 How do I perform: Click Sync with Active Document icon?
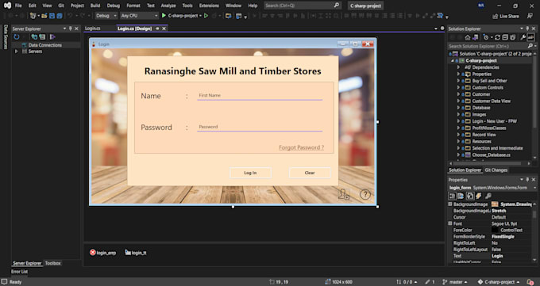(497, 37)
